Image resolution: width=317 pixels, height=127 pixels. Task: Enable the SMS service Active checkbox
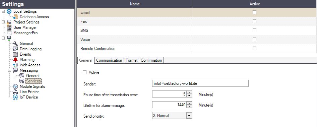(255, 30)
